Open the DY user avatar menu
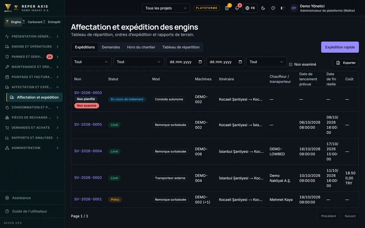The image size is (365, 228). click(x=294, y=8)
